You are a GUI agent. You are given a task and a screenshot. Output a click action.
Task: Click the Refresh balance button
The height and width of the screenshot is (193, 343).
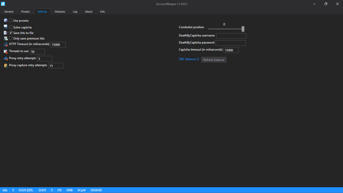click(x=214, y=60)
